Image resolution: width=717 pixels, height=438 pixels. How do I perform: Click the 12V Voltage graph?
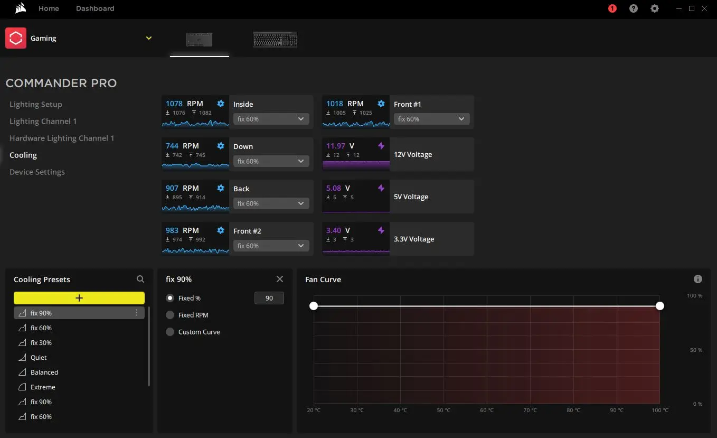(x=356, y=165)
